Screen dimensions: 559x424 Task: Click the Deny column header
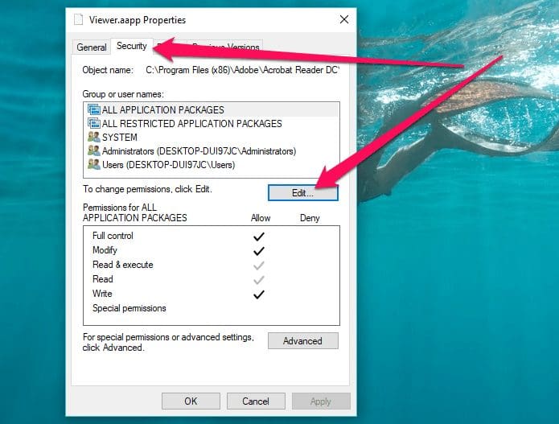(x=310, y=218)
